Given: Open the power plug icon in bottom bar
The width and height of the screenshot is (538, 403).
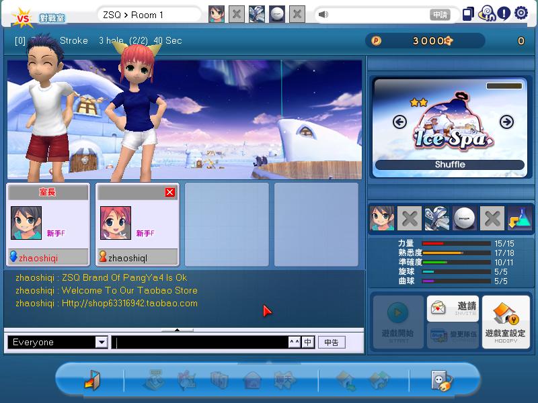Looking at the screenshot, I should pos(441,380).
